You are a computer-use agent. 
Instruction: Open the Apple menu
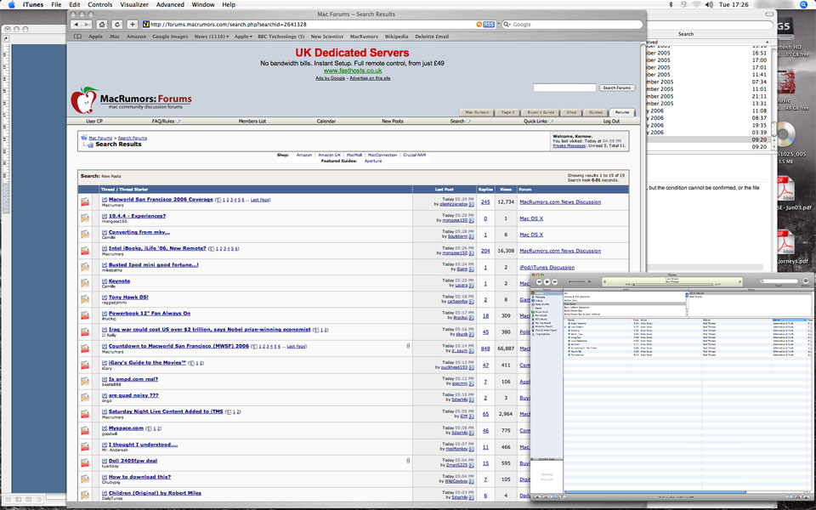[x=11, y=5]
